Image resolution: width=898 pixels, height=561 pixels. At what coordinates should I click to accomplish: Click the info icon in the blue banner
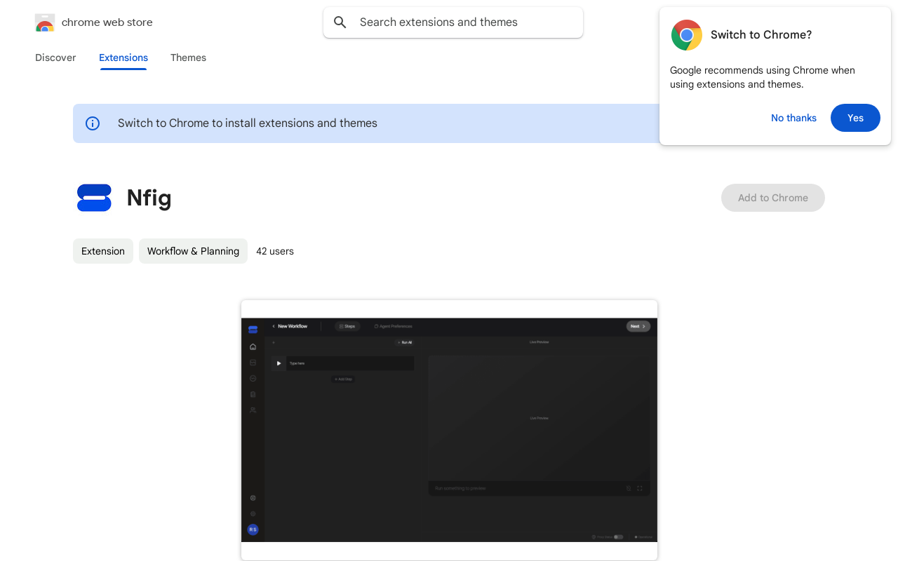click(x=93, y=123)
